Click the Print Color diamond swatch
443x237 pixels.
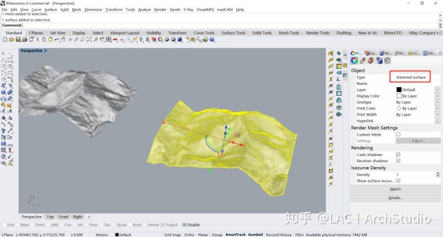pos(399,108)
